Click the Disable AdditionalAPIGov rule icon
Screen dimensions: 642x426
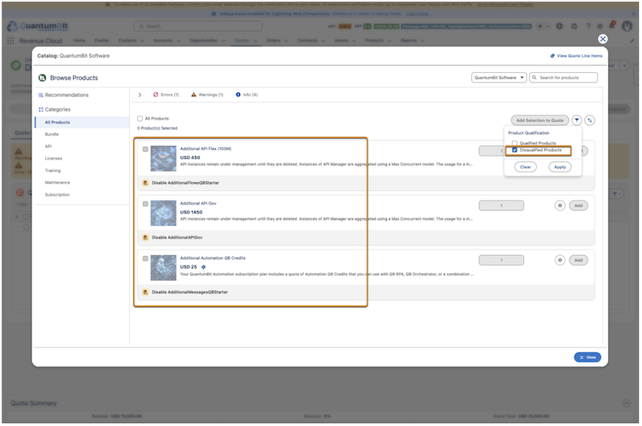(x=145, y=237)
